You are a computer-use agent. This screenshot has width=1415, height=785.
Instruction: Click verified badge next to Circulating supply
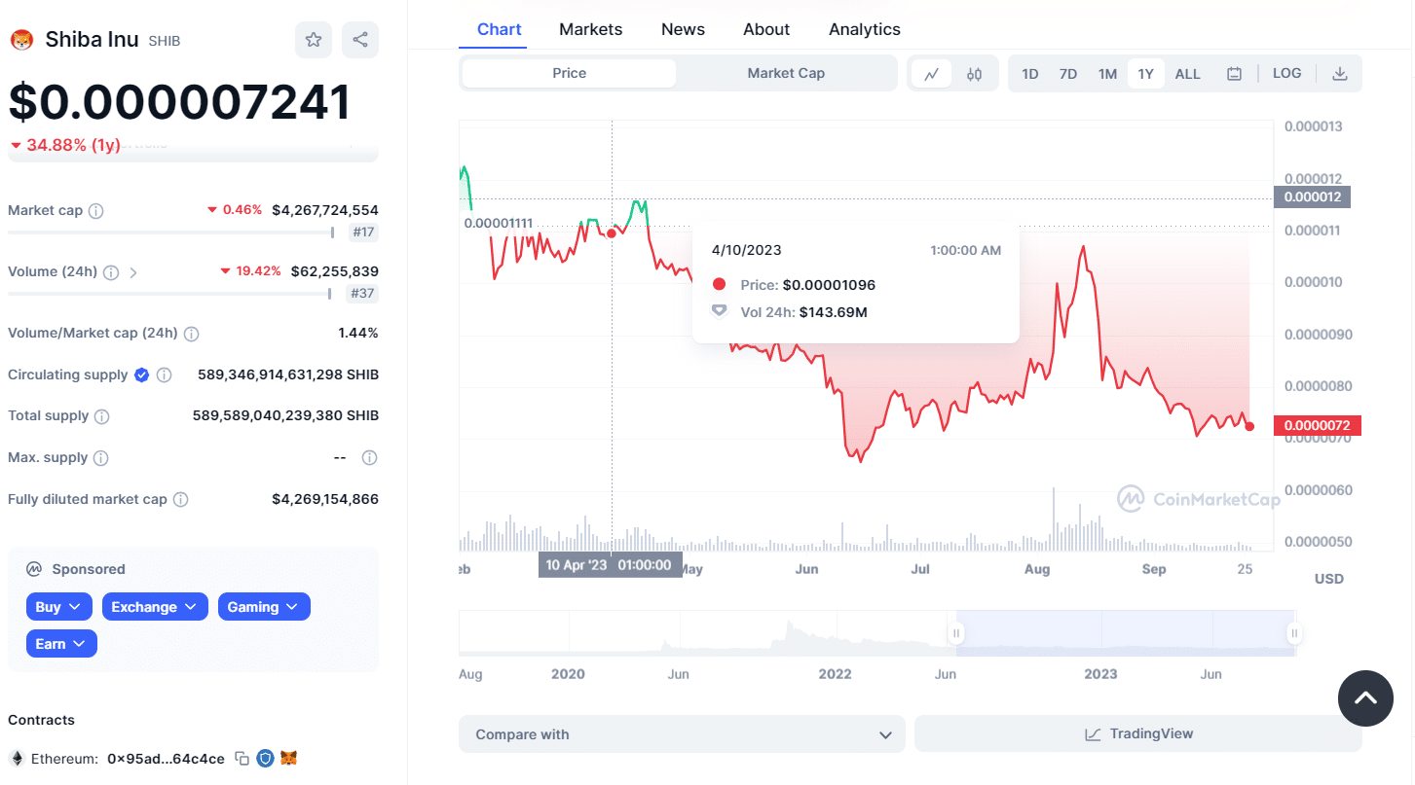(142, 375)
